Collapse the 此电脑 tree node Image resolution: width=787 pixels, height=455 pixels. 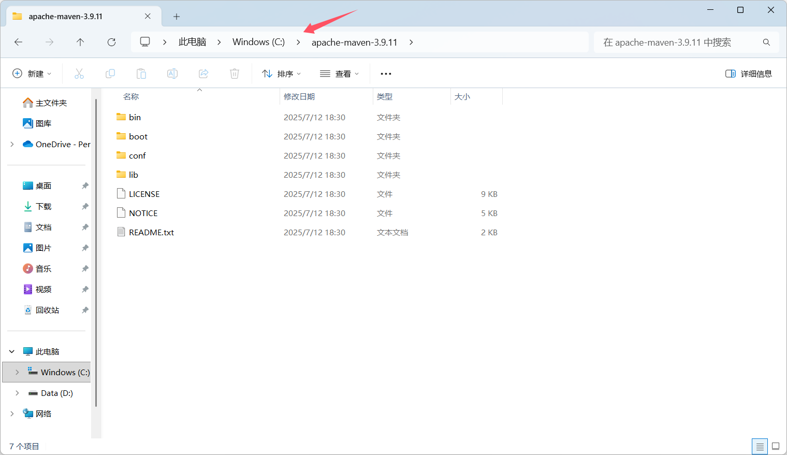[x=12, y=351]
